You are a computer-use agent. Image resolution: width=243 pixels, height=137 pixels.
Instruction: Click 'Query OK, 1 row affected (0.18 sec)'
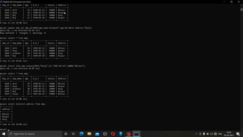[20, 30]
